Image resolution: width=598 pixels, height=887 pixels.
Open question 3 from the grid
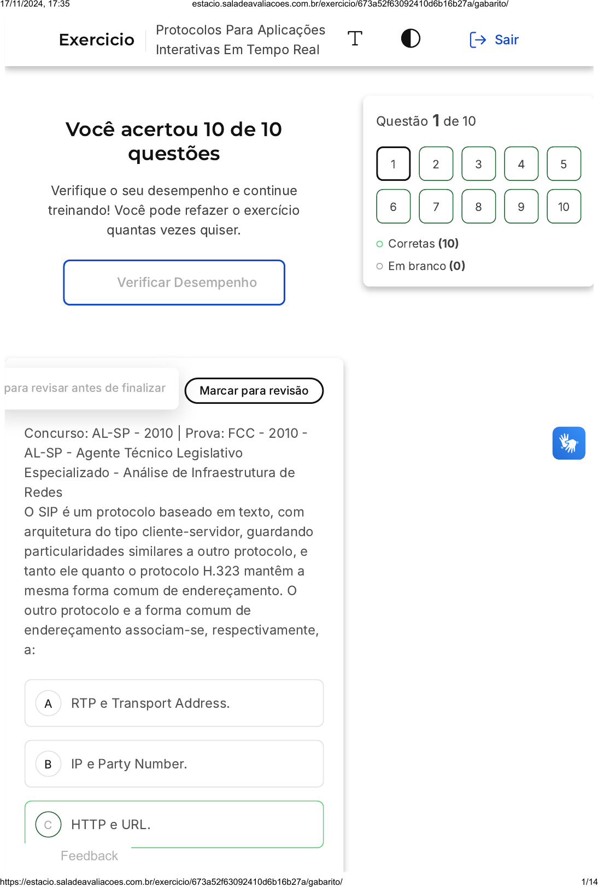[x=478, y=164]
